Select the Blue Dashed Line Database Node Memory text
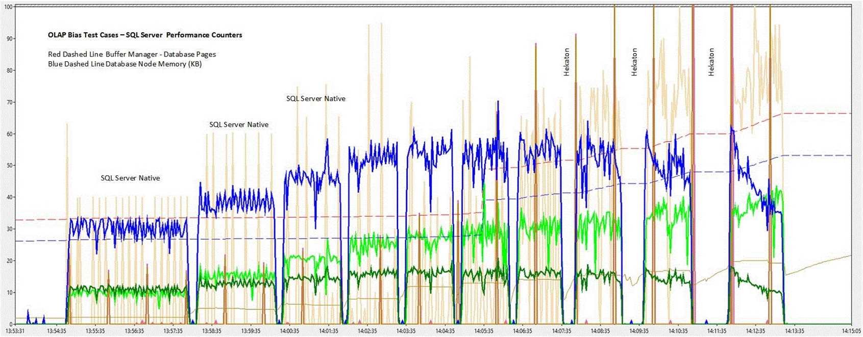Screen dimensions: 863x337 [x=125, y=64]
